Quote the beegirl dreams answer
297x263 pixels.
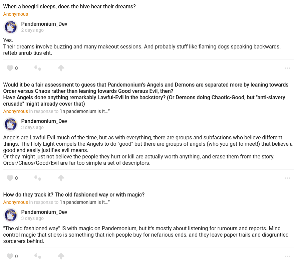pos(38,68)
